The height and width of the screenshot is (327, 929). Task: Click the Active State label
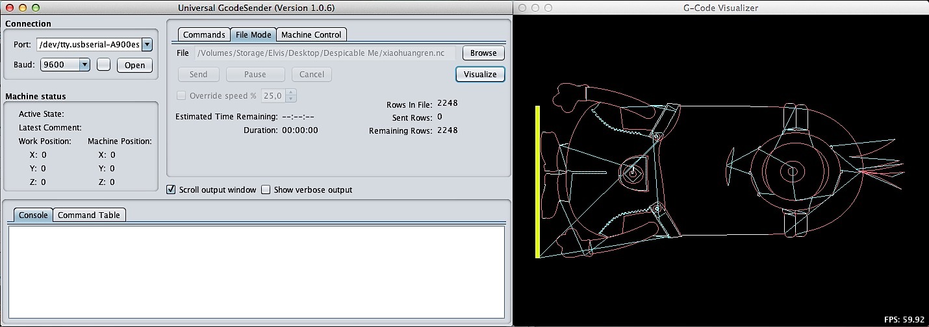(x=41, y=114)
